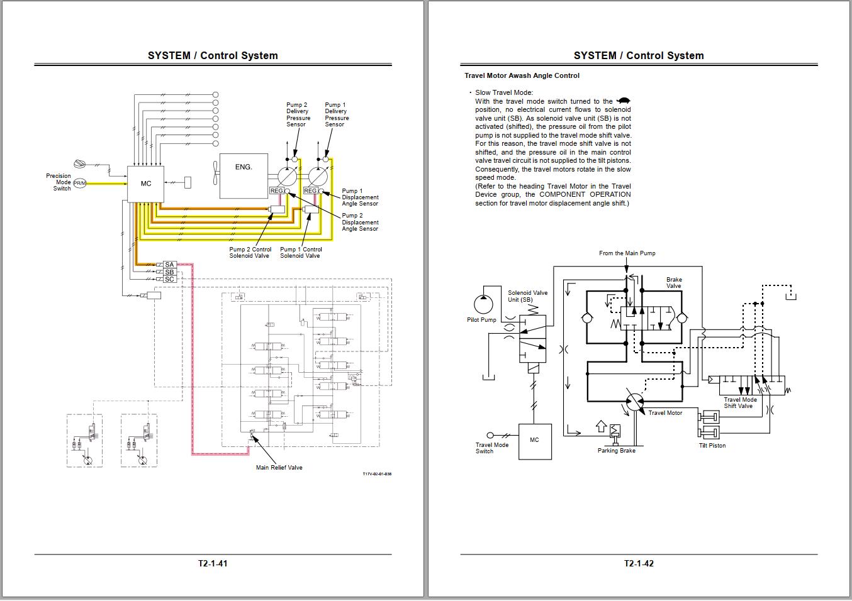This screenshot has width=852, height=601.
Task: Click the Tilt Piston cylinder symbols
Action: click(x=709, y=424)
